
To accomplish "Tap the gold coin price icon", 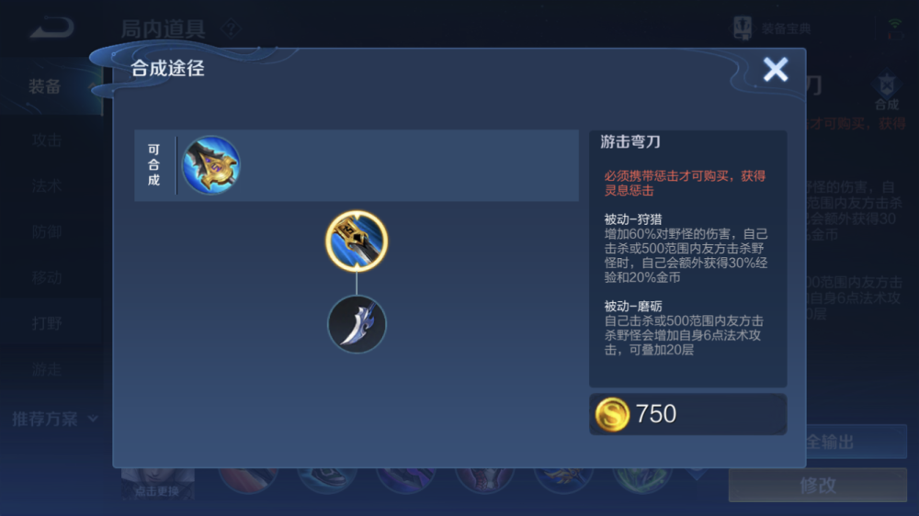I will [612, 414].
